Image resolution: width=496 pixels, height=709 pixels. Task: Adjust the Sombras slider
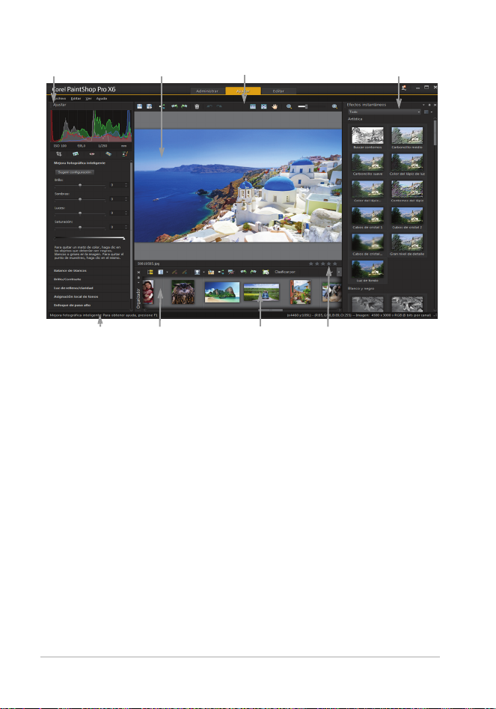point(80,199)
